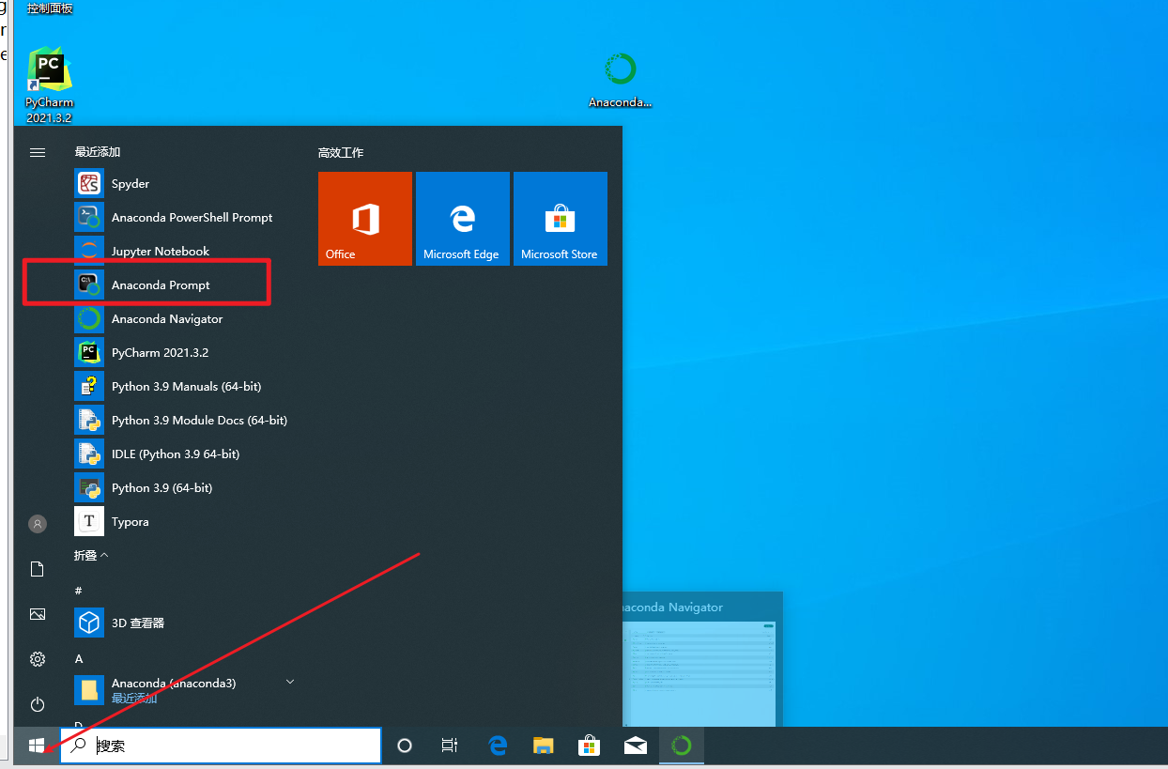Image resolution: width=1168 pixels, height=769 pixels.
Task: Open Jupyter Notebook from Start menu
Action: [183, 252]
